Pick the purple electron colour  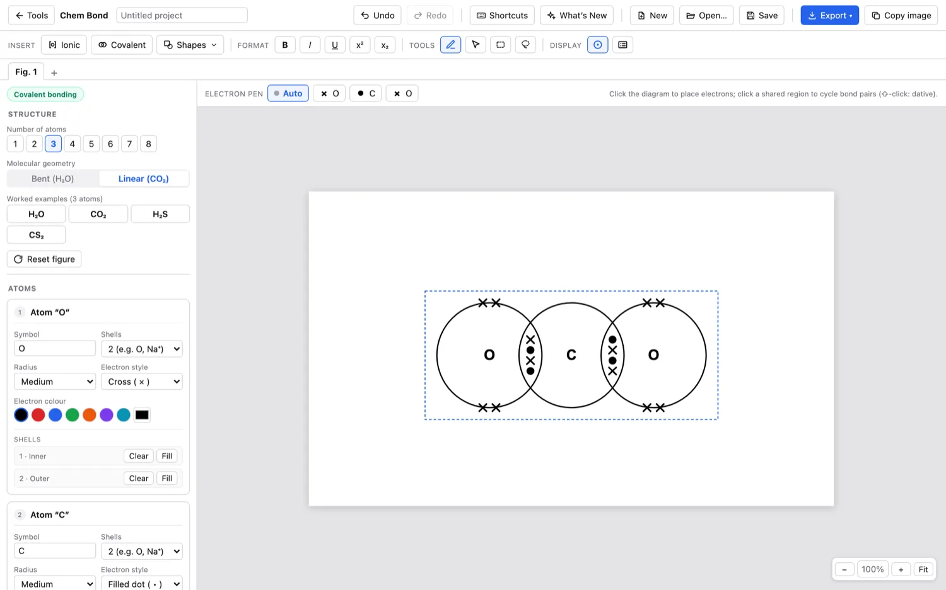pos(106,414)
